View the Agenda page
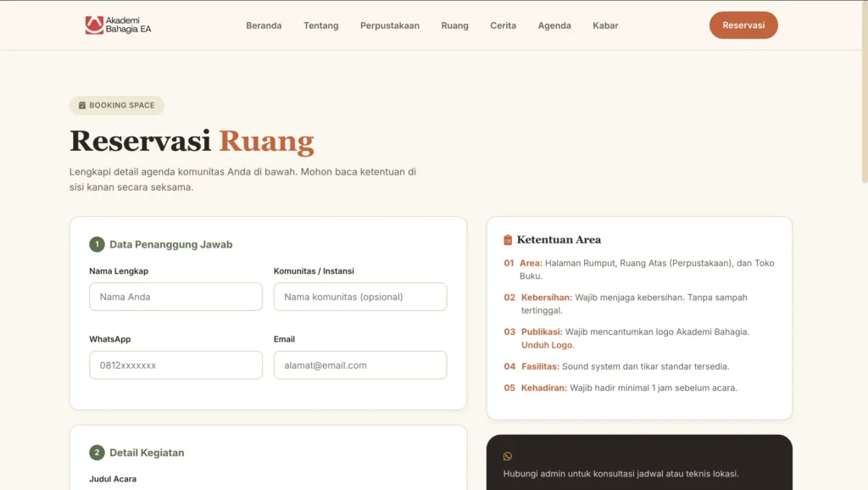The width and height of the screenshot is (868, 490). click(554, 25)
